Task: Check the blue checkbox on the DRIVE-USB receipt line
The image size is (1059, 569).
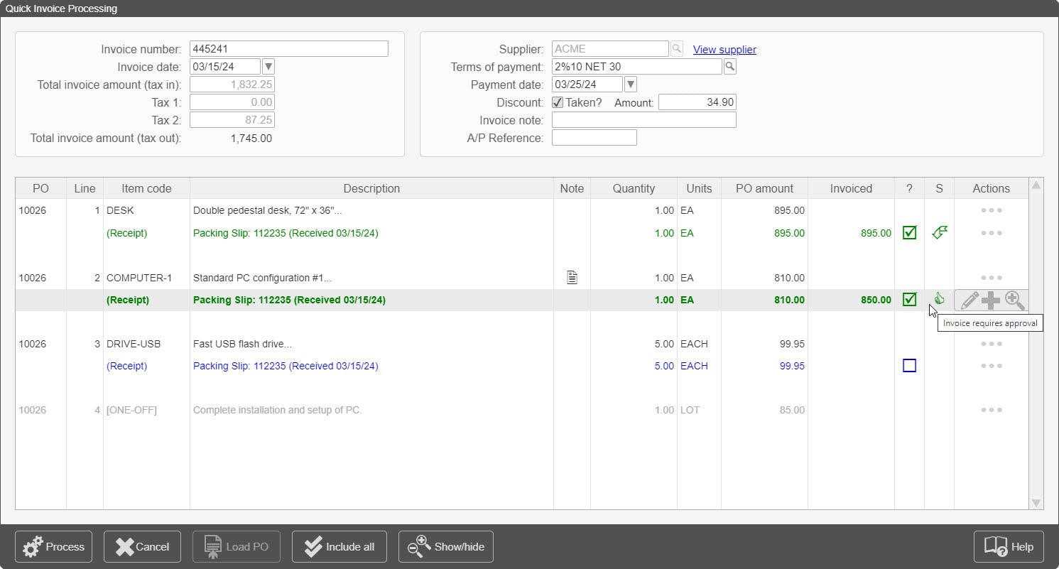Action: tap(909, 365)
